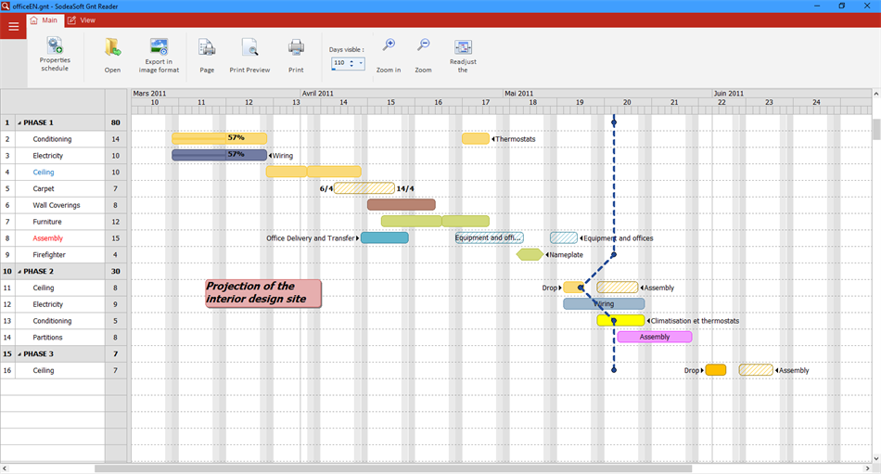Click the hatched Assembly bar in Phase 3

point(756,370)
